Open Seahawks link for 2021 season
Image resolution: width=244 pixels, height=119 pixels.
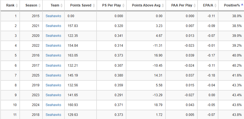point(53,26)
